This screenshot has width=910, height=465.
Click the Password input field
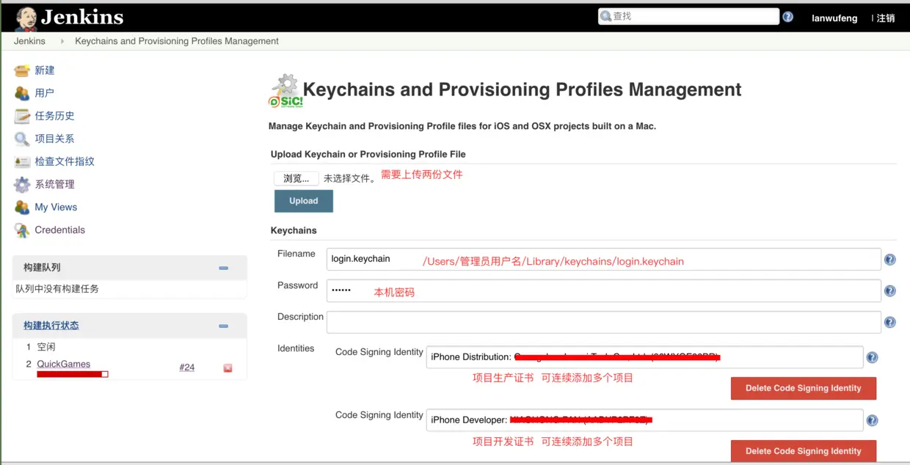(603, 291)
